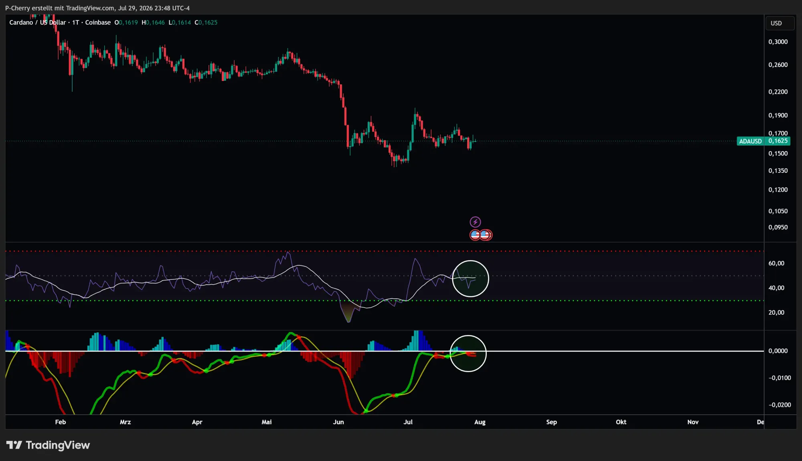Screen dimensions: 802x461
Task: Click the current price label 0,1625
Action: [x=778, y=141]
